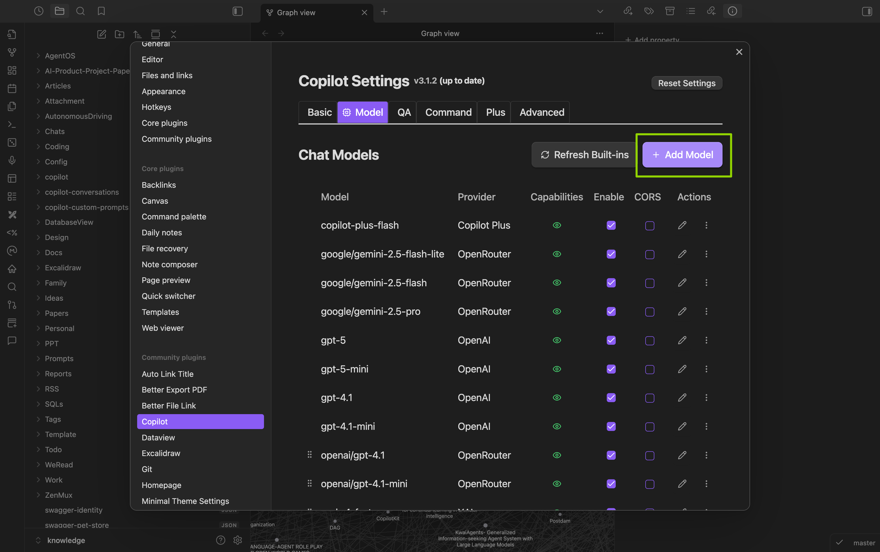Close the settings dialog
The image size is (880, 552).
click(739, 52)
